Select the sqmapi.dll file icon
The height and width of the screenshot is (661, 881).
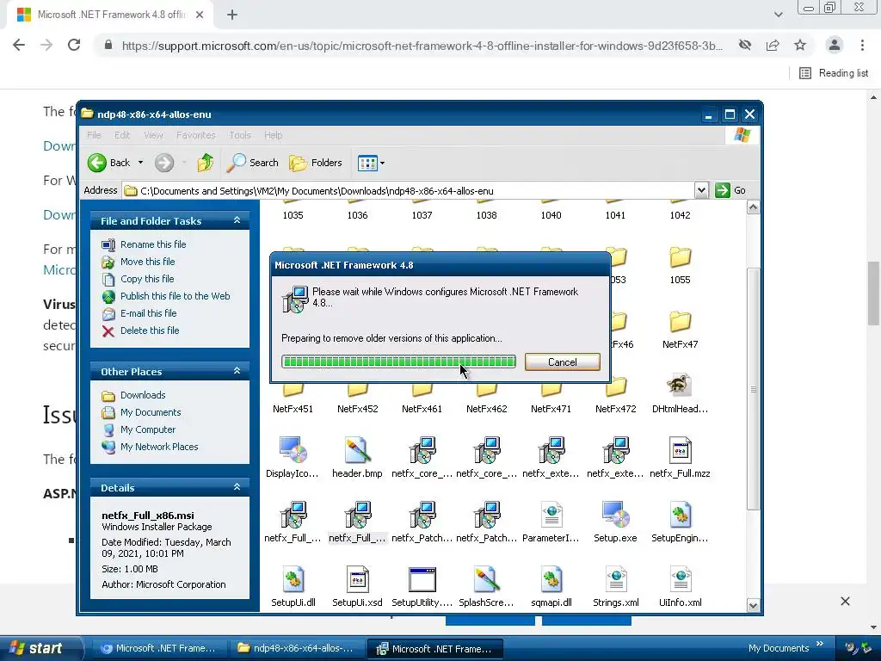(551, 579)
